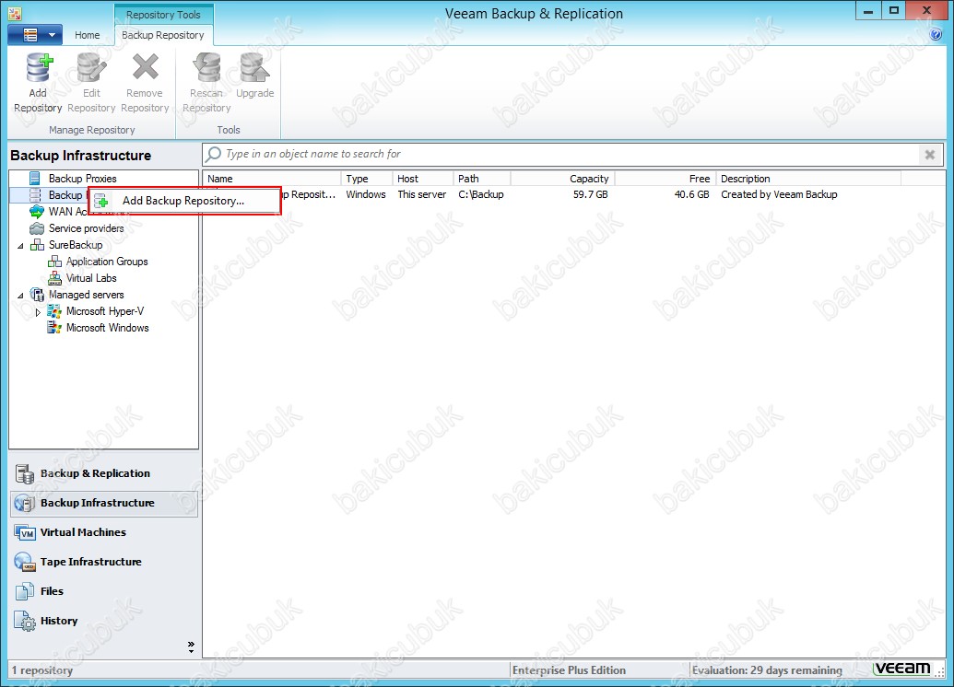Sort by the Path column header
The height and width of the screenshot is (687, 954).
(x=482, y=178)
